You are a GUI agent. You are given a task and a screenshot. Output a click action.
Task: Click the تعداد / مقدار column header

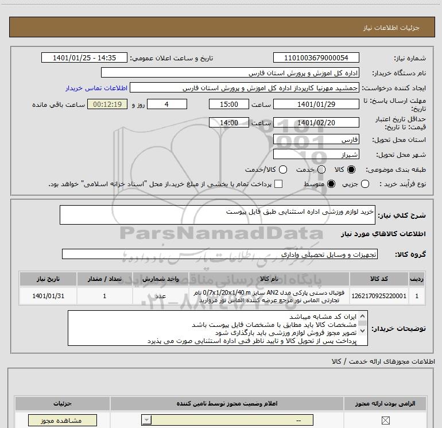point(104,279)
